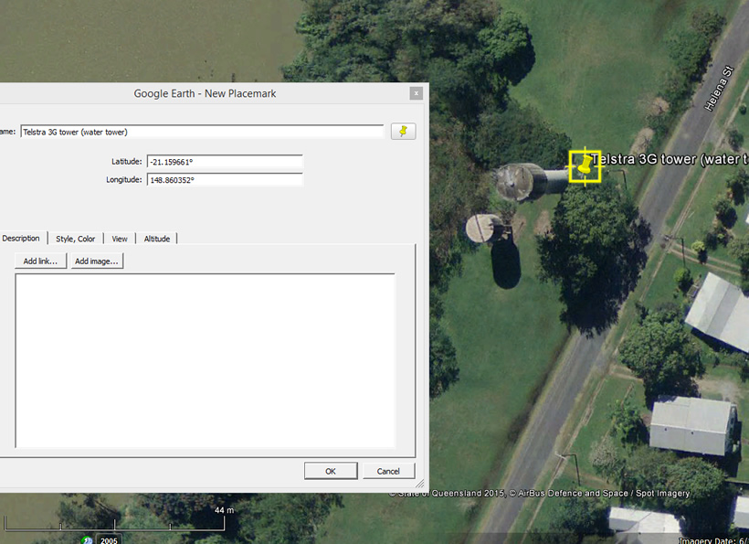Open the Style, Color tab
The image size is (749, 544).
click(76, 239)
